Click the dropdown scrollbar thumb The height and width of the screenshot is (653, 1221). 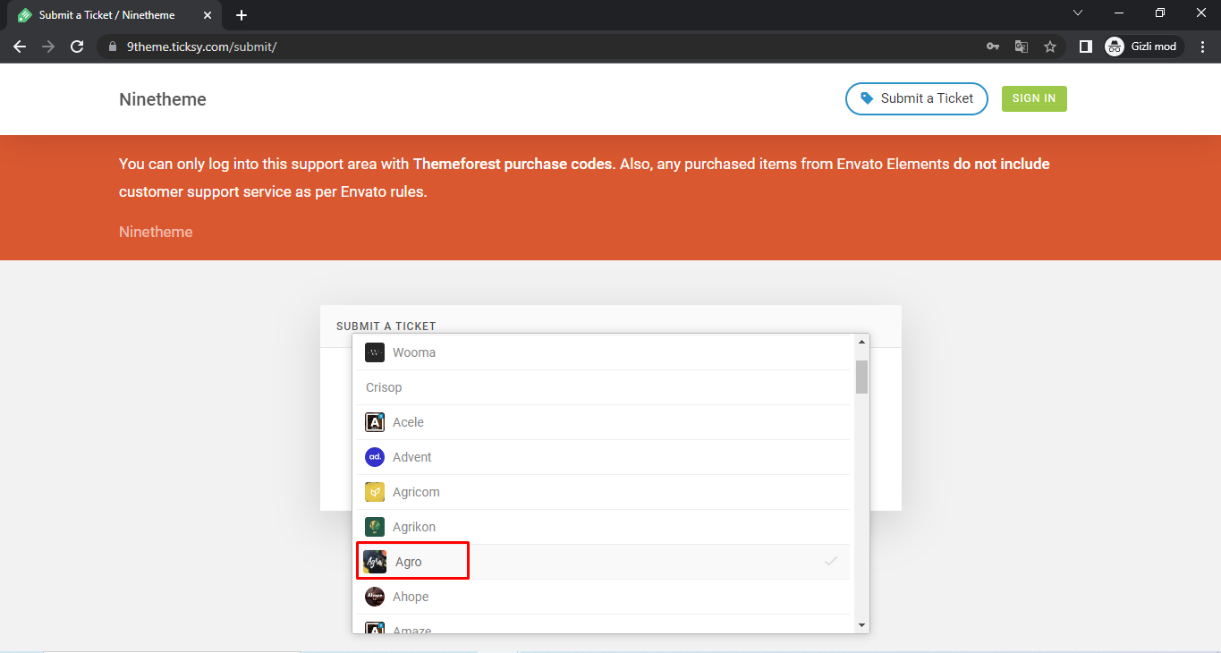point(861,377)
